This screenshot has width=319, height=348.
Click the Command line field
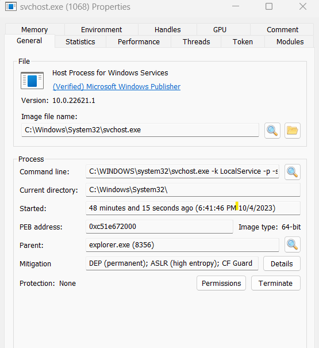tap(182, 171)
